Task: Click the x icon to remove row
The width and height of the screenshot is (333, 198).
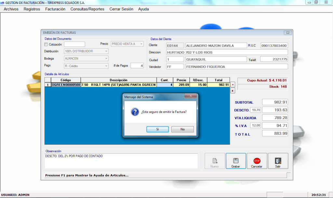Action: pos(233,91)
